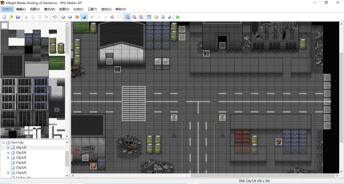Set map zoom to 1:1 scale
The image size is (344, 184).
pyautogui.click(x=127, y=17)
